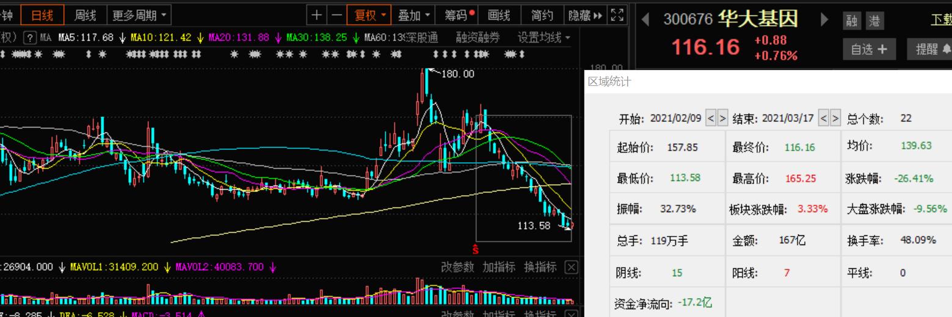Viewport: 952px width, 317px height.
Task: Click start date field 2021/02/09
Action: (x=675, y=118)
